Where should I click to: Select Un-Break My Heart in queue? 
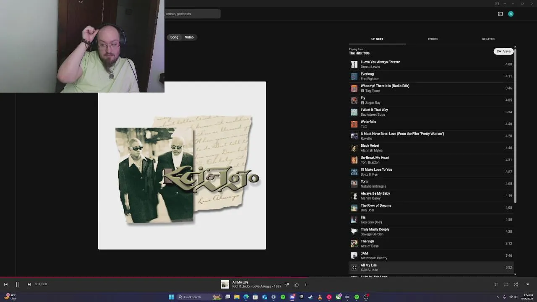click(x=431, y=160)
